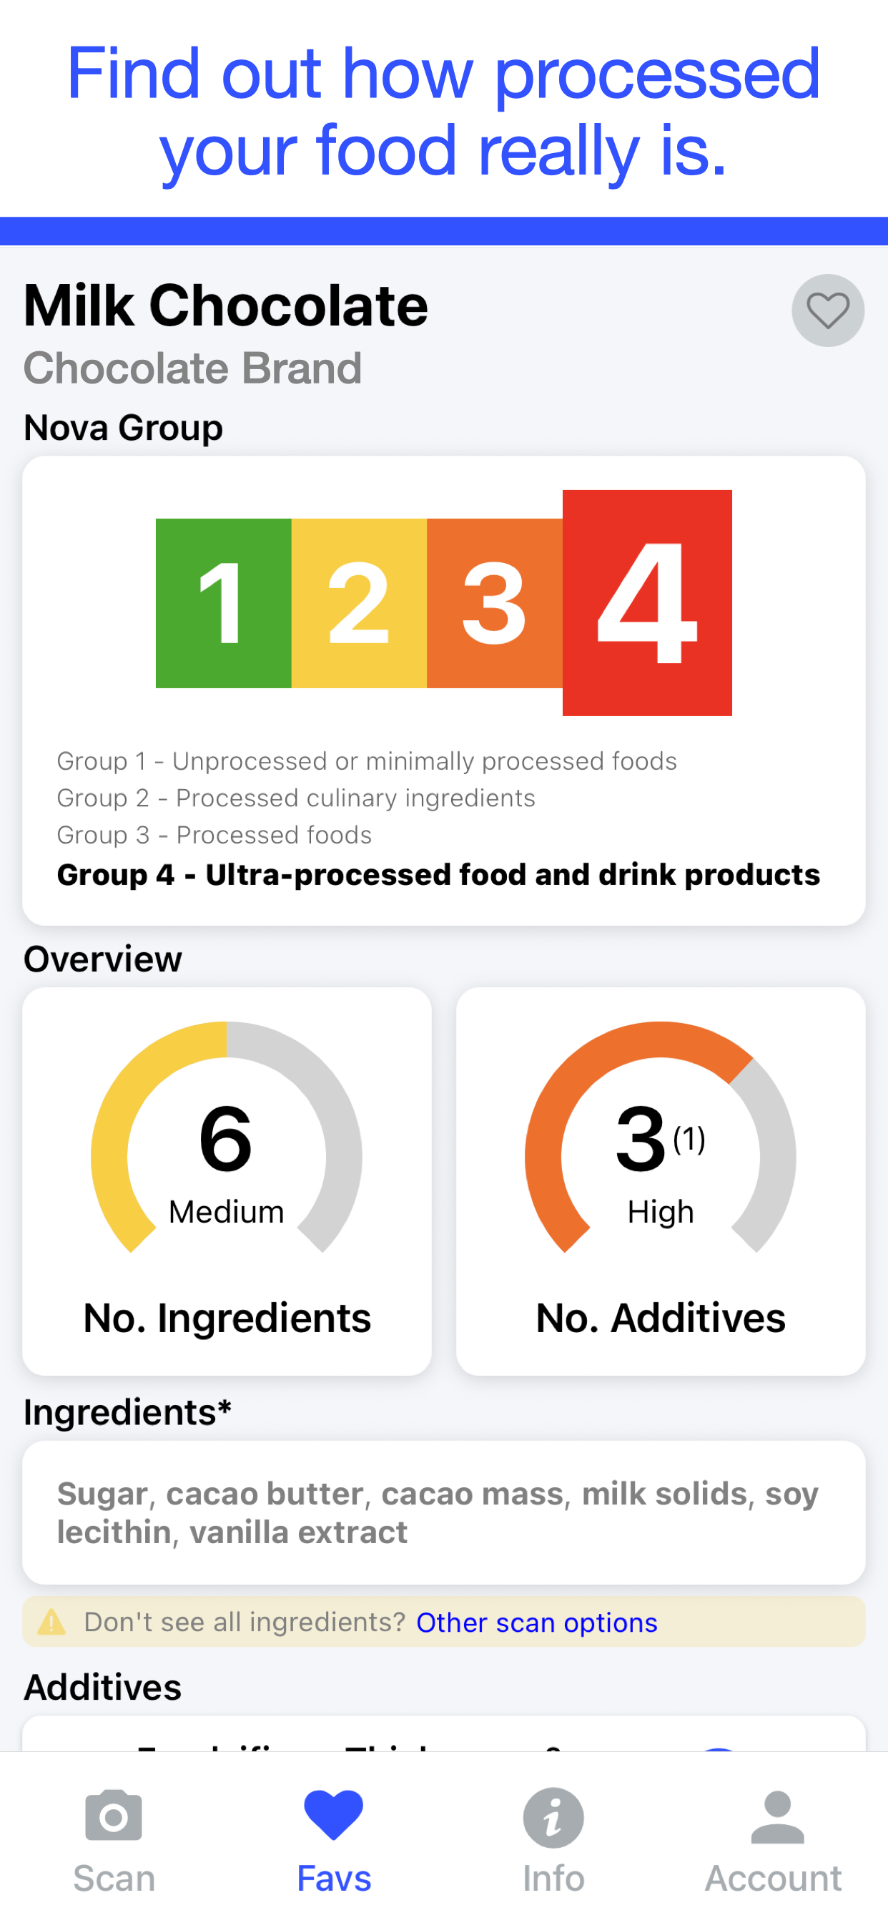
Task: Tap the Group 1 unprocessed foods line
Action: 366,760
